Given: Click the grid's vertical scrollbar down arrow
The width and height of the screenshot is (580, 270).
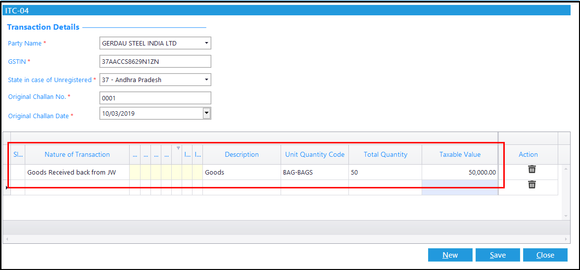Looking at the screenshot, I should pos(566,216).
